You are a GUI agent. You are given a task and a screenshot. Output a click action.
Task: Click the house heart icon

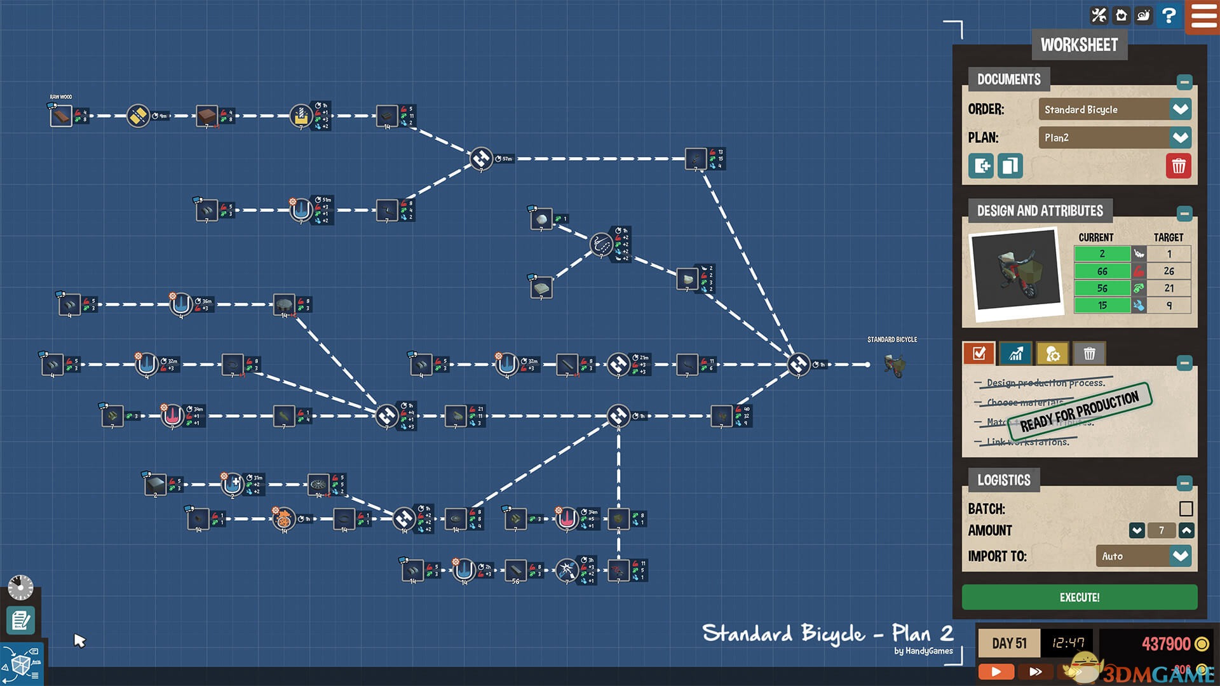[1122, 15]
